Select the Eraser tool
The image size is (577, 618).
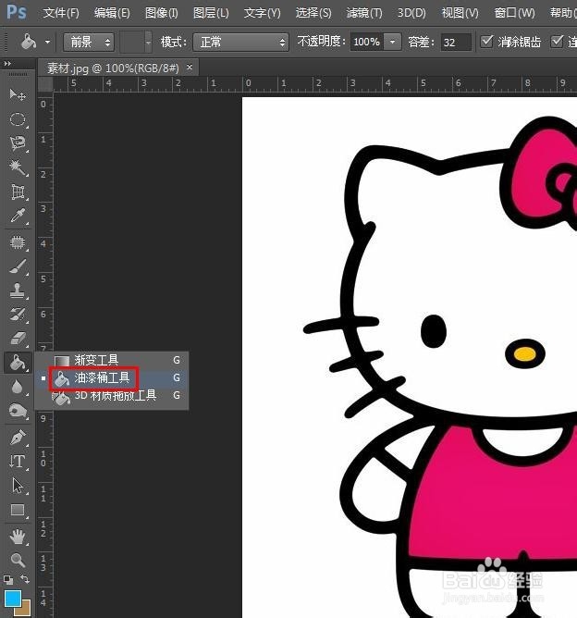[18, 339]
